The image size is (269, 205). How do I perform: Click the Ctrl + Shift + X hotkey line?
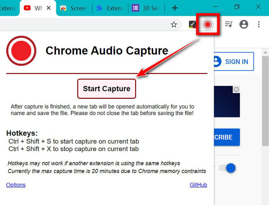pos(74,149)
